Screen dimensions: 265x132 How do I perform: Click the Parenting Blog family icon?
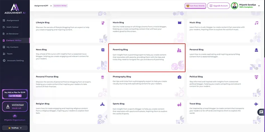click(x=179, y=50)
